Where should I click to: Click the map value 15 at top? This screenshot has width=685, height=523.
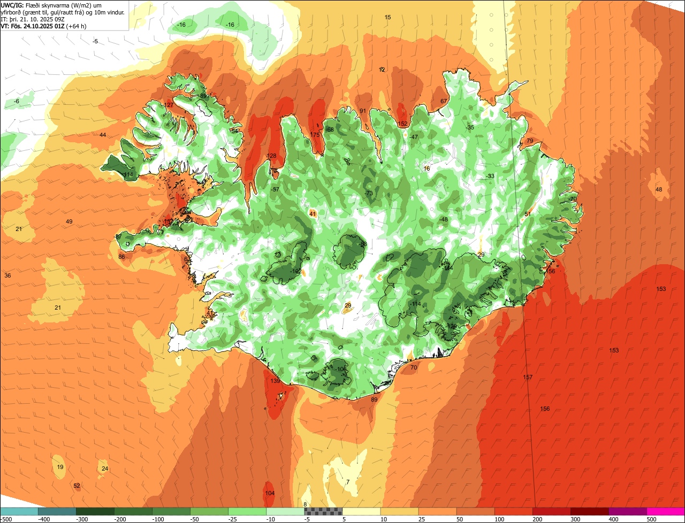(387, 17)
